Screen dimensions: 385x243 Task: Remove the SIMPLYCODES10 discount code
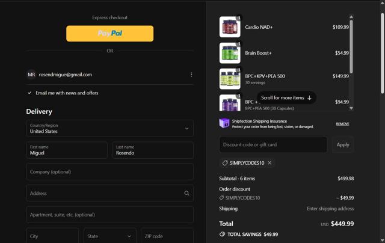(269, 163)
